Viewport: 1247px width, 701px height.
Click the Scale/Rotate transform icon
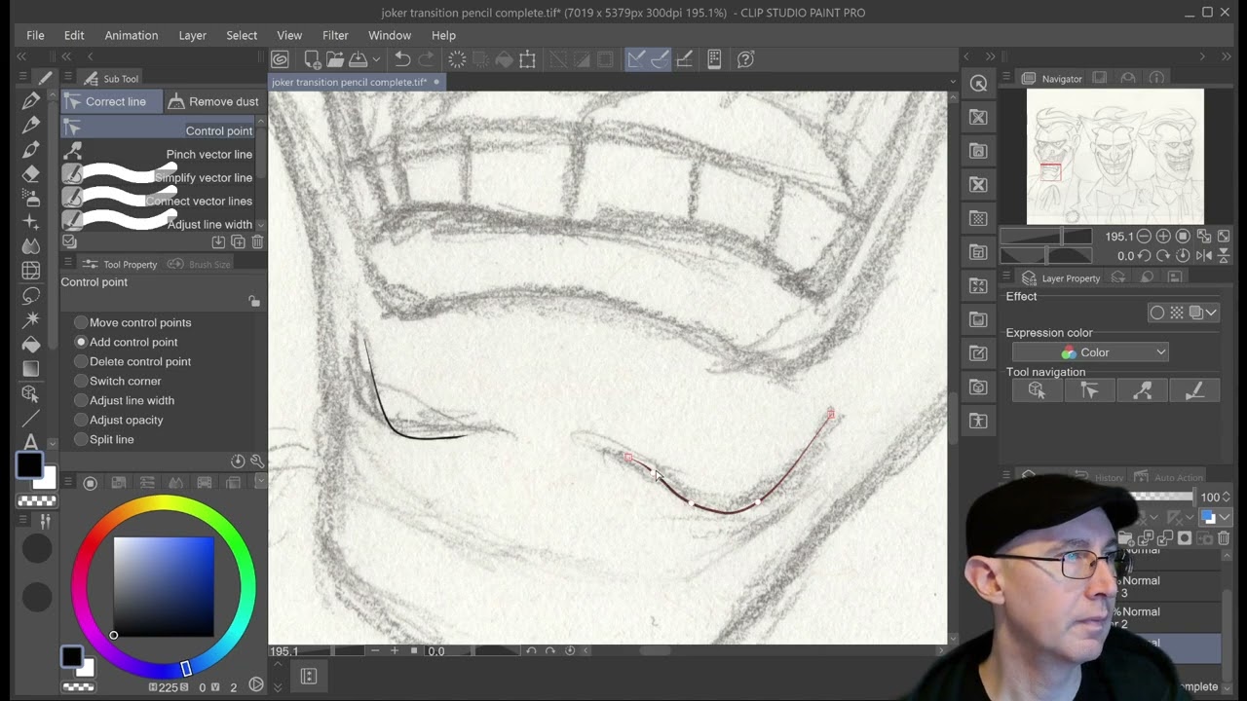coord(527,59)
